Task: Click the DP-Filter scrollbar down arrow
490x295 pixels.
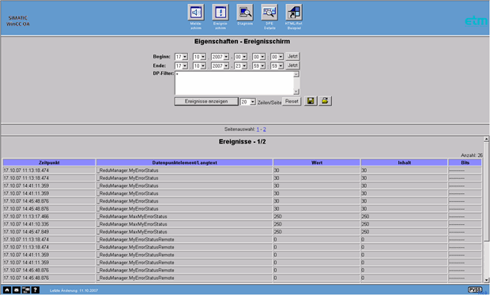Action: pyautogui.click(x=296, y=91)
